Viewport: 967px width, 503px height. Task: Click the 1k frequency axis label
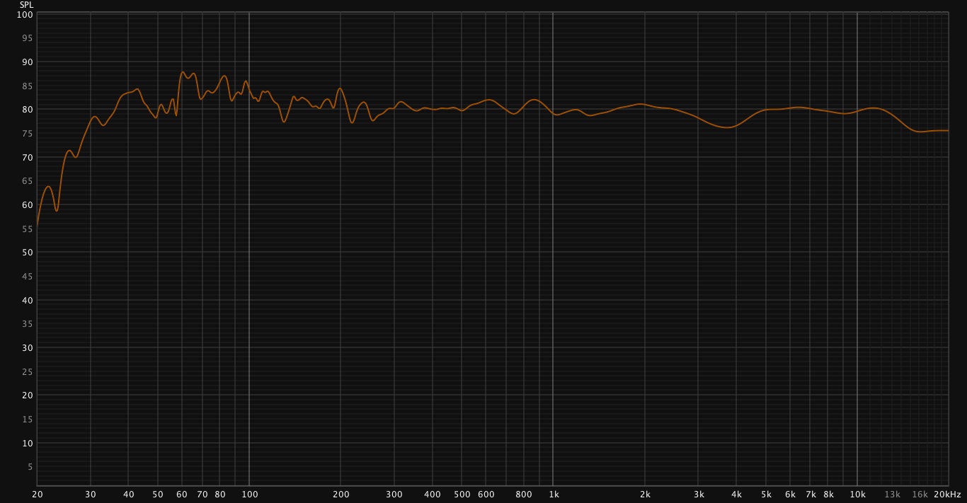point(554,495)
